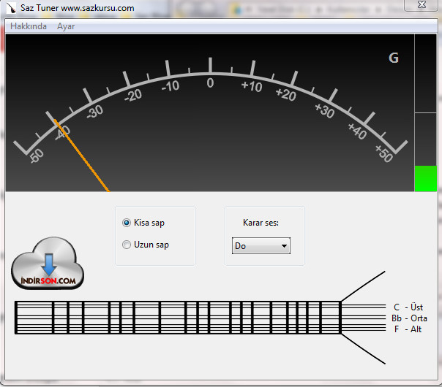Click the Saz Tuner title bar app icon
Viewport: 442px width, 387px height.
tap(11, 7)
